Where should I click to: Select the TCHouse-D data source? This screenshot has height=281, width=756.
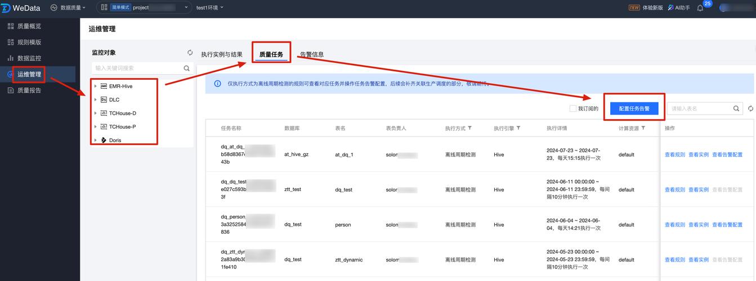122,114
